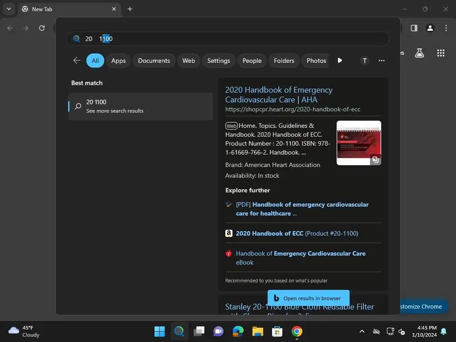
Task: Go back with the search panel arrow
Action: (77, 61)
